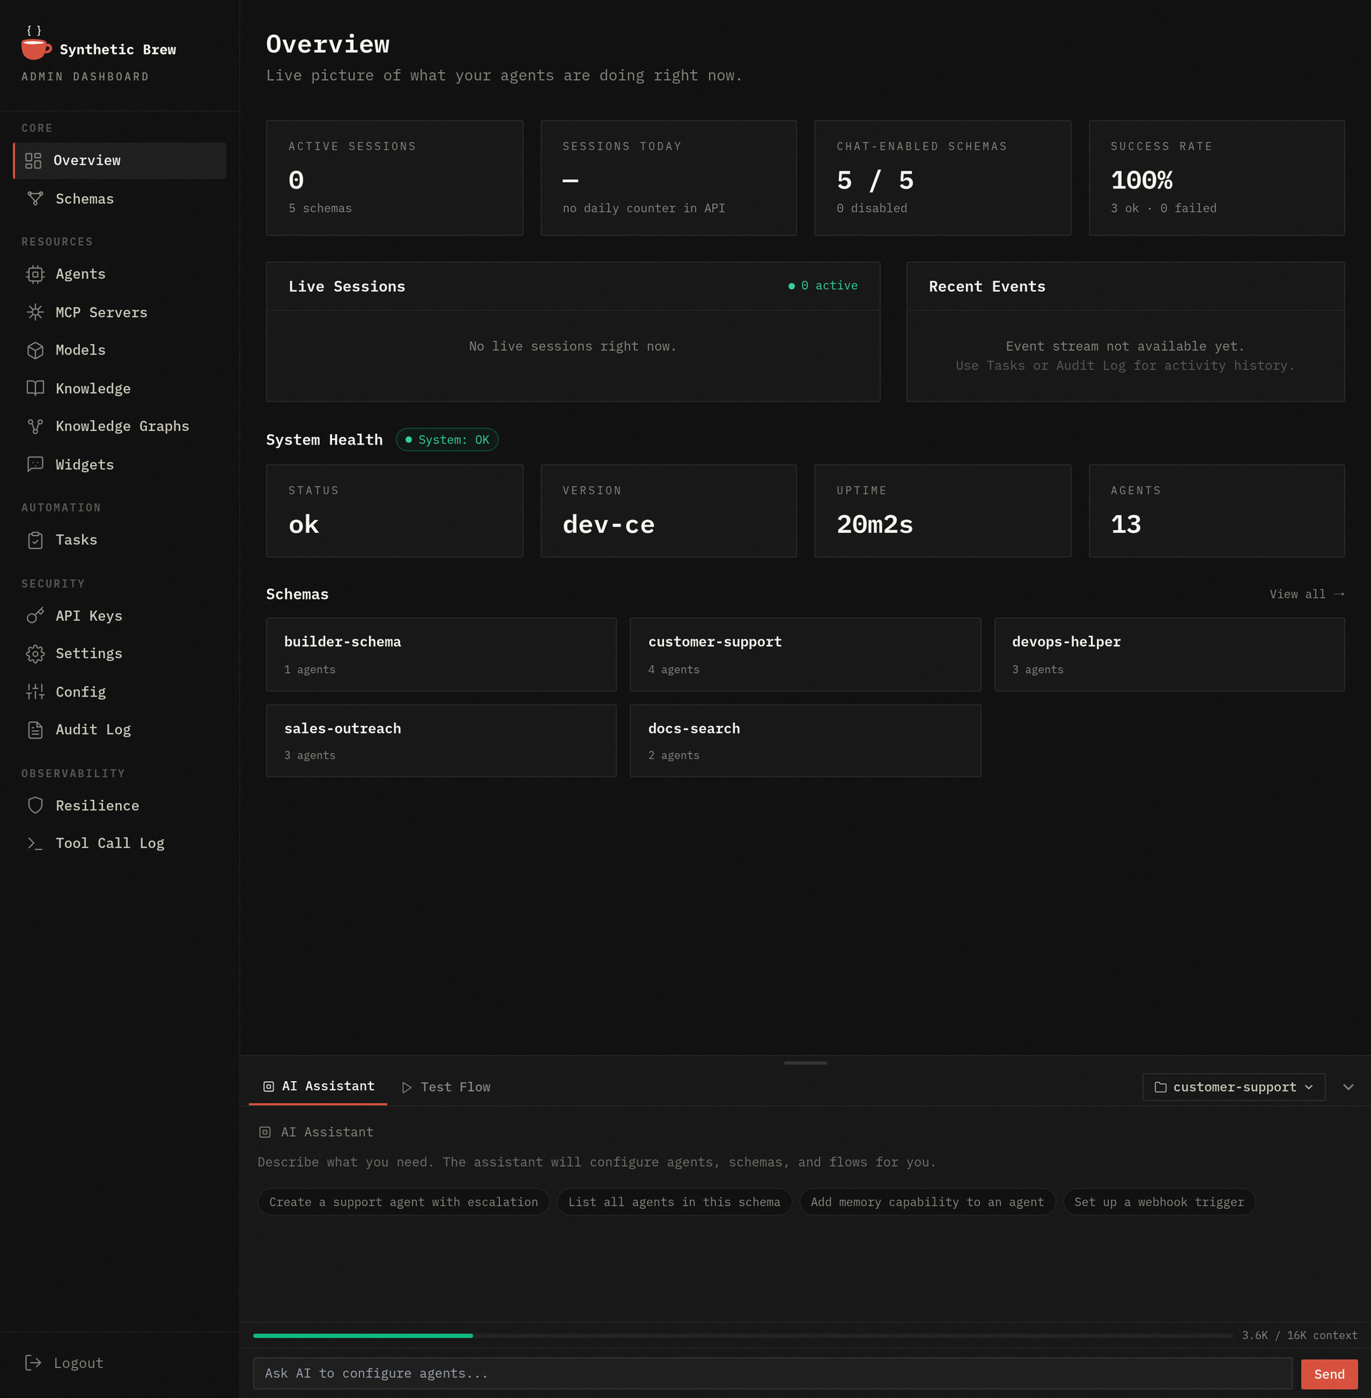This screenshot has width=1371, height=1398.
Task: Open Knowledge Graphs page
Action: [119, 427]
